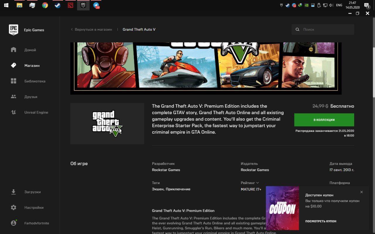Viewport: 375px width, 234px height.
Task: Open Steam from the taskbar
Action: pos(58,5)
